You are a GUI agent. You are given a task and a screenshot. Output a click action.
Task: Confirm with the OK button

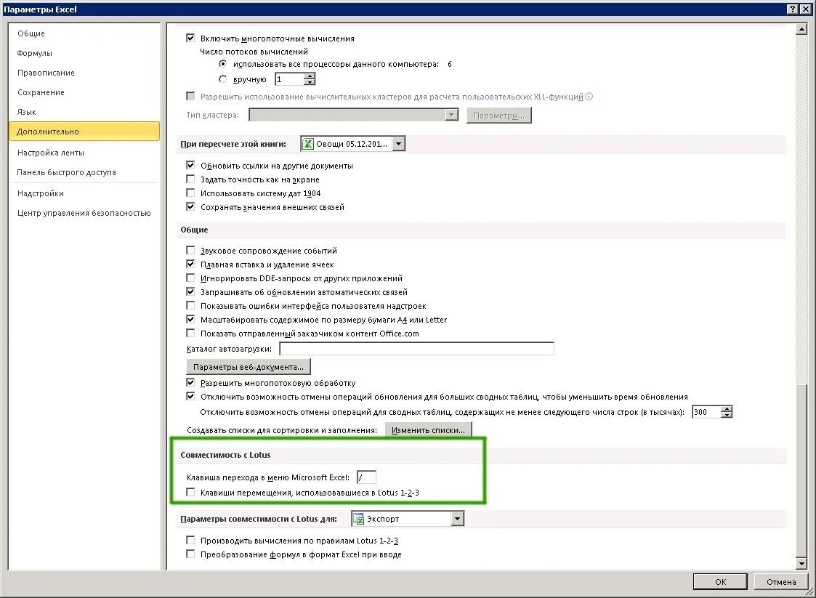pyautogui.click(x=720, y=581)
